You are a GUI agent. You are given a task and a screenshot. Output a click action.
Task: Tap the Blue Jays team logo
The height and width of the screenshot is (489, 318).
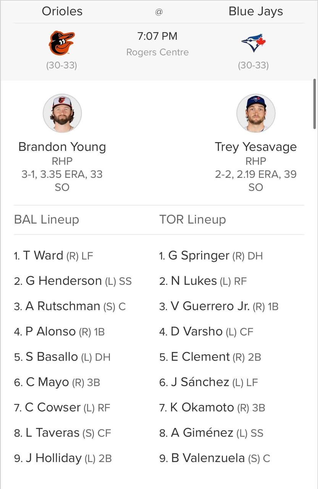[x=253, y=43]
